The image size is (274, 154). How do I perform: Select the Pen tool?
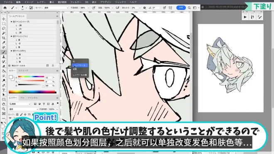[4, 86]
